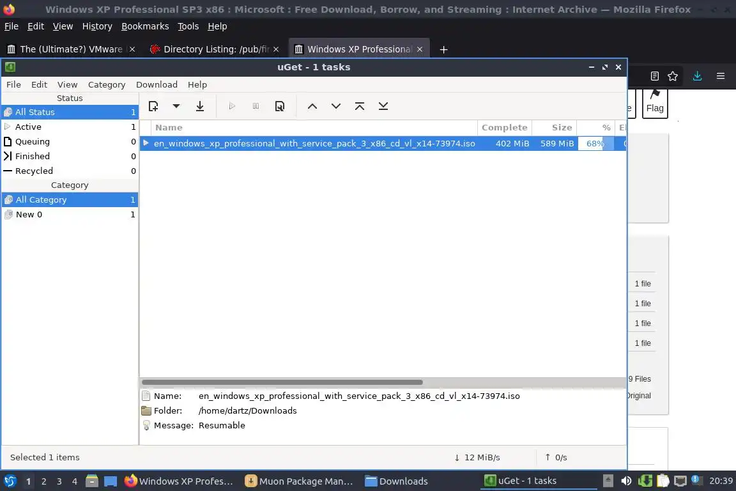
Task: Move download to top of list
Action: click(x=360, y=106)
